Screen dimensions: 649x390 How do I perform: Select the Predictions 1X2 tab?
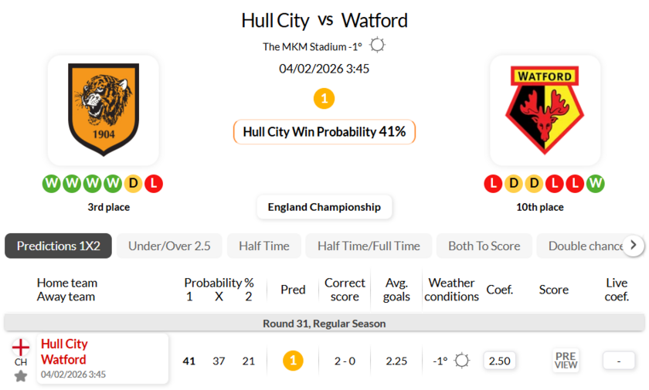59,246
